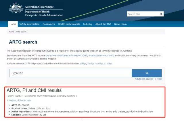Image resolution: width=184 pixels, height=121 pixels.
Task: Show products added in last 14 days
Action: coord(99,64)
